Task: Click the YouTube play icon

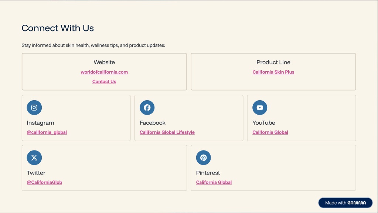Action: pyautogui.click(x=260, y=108)
